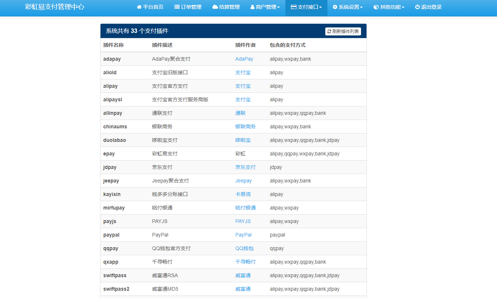Click the power icon beside 退出登录
The height and width of the screenshot is (298, 497).
coord(417,7)
